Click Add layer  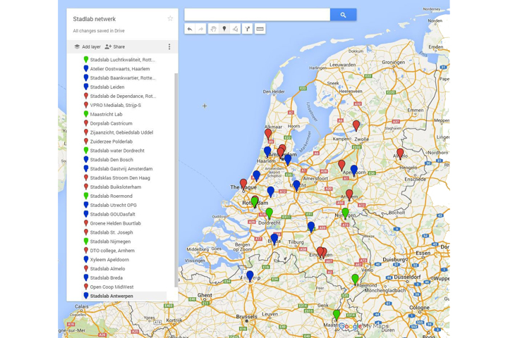click(x=87, y=47)
